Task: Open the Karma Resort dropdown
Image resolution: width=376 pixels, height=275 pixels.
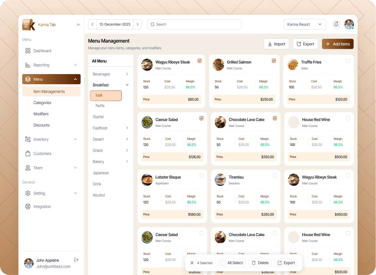Action: 305,25
